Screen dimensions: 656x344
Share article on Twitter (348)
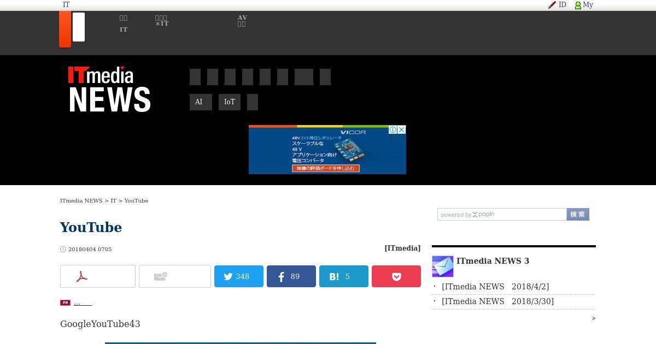coord(239,276)
